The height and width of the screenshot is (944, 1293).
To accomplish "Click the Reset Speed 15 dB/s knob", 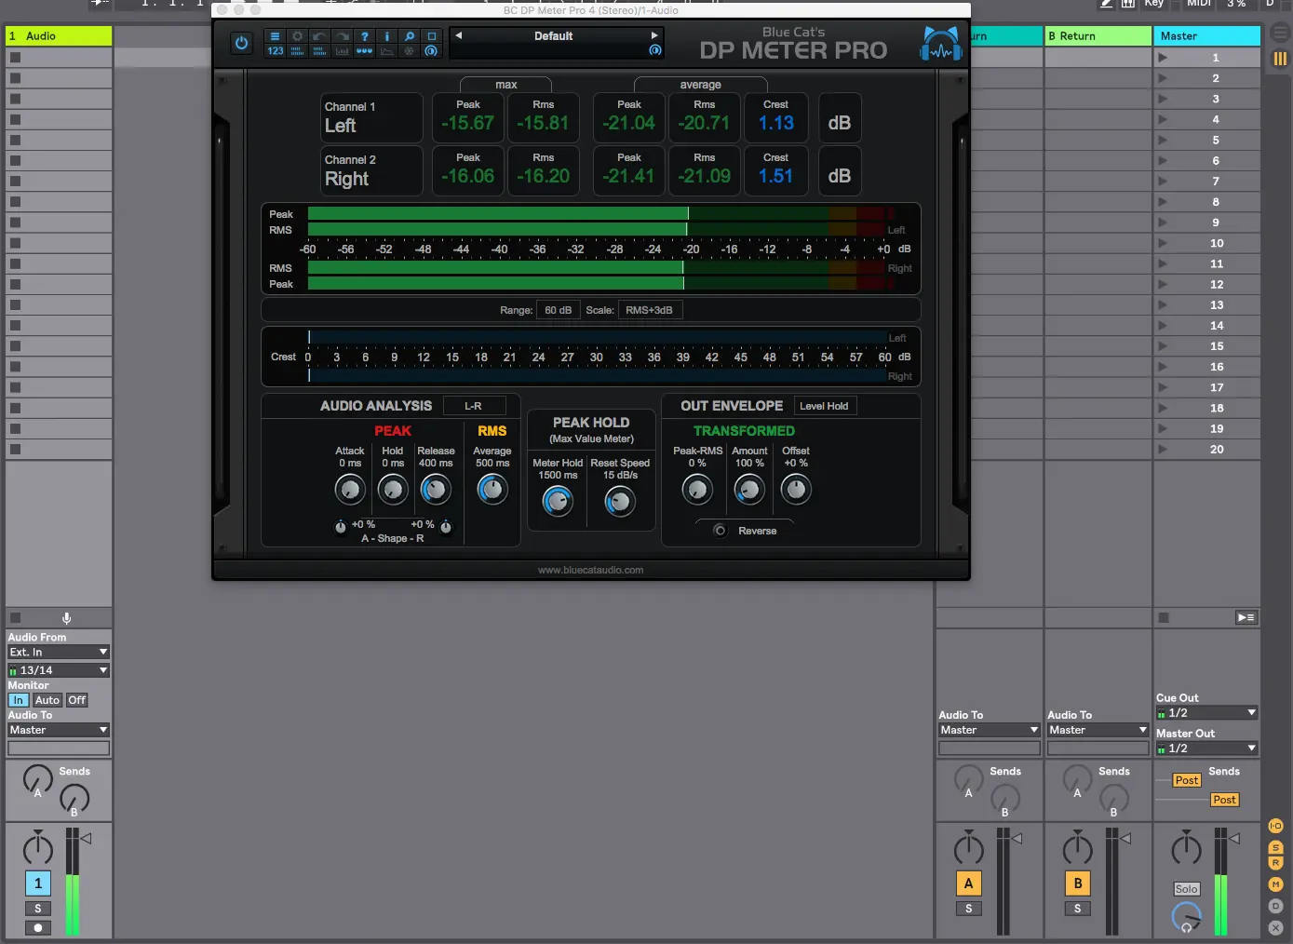I will [x=620, y=502].
